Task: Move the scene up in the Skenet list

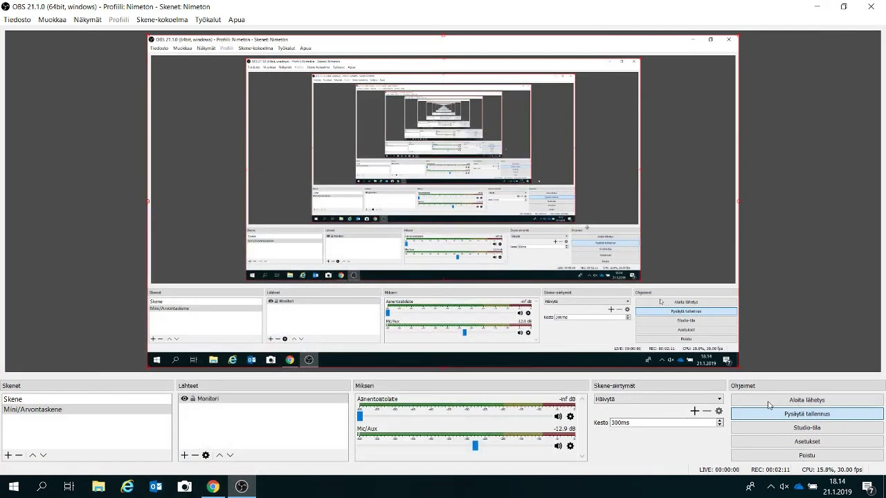Action: [x=33, y=455]
